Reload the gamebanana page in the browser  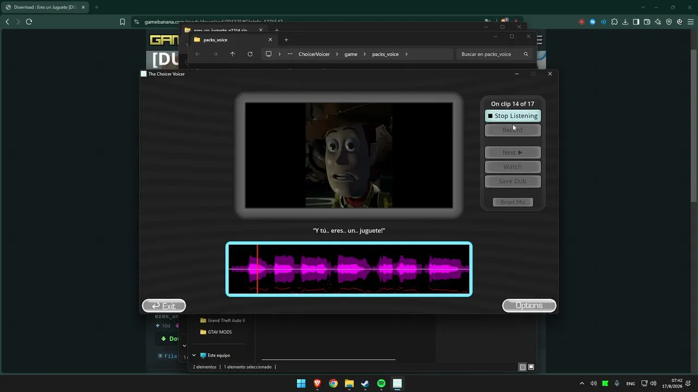29,22
